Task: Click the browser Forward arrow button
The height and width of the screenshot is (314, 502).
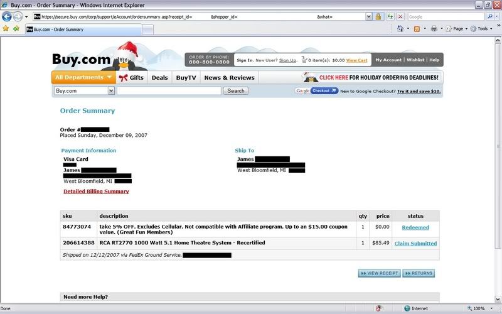Action: pos(18,17)
